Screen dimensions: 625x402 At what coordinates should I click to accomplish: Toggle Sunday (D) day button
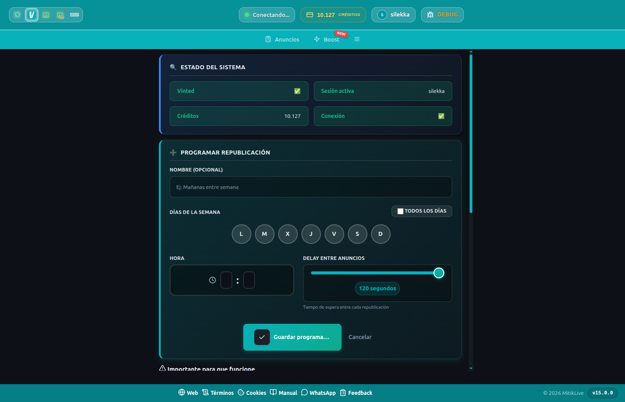[x=381, y=234]
